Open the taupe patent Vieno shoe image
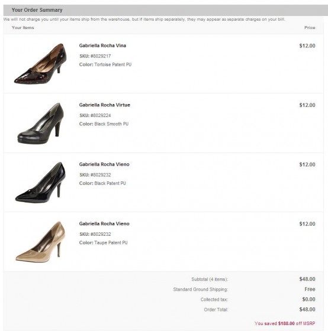Image resolution: width=328 pixels, height=331 pixels. 40,242
